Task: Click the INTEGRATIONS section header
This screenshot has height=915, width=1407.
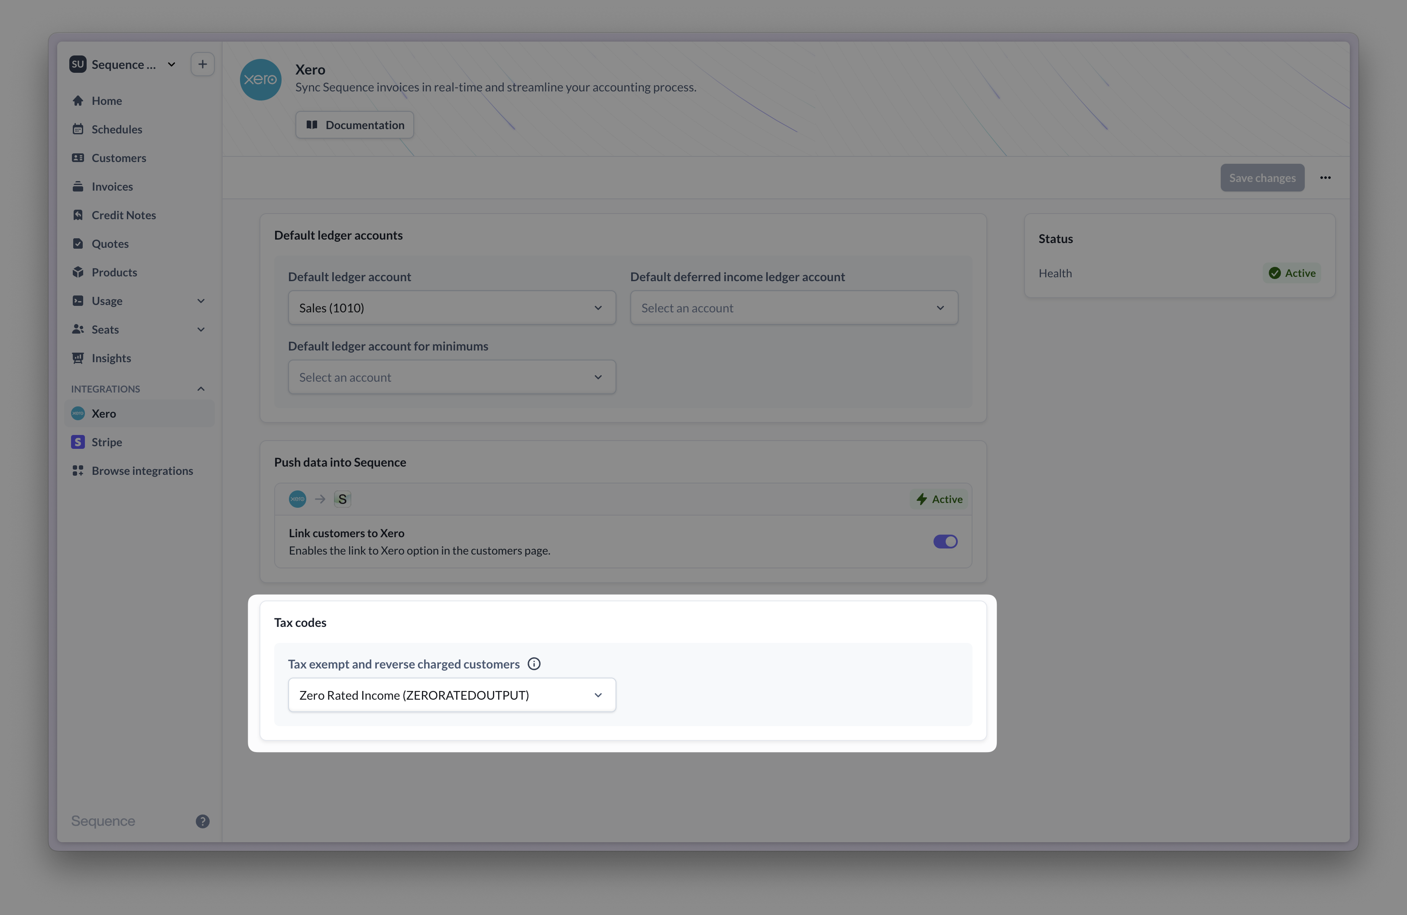Action: (105, 389)
